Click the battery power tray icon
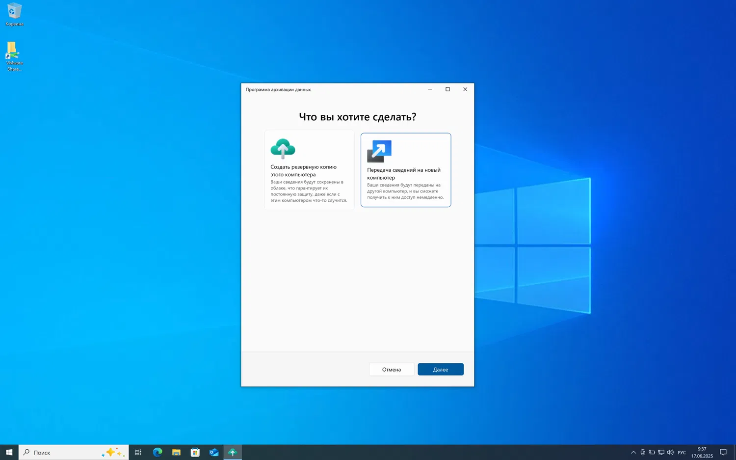This screenshot has width=736, height=460. [652, 452]
